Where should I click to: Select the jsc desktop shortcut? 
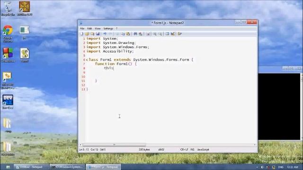point(24,33)
